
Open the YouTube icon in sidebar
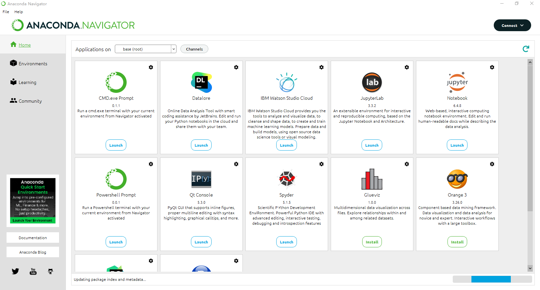(x=33, y=271)
